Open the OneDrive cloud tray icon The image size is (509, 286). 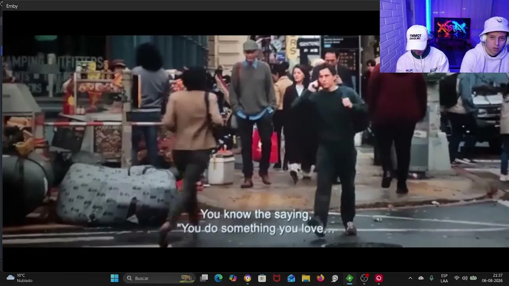(421, 278)
